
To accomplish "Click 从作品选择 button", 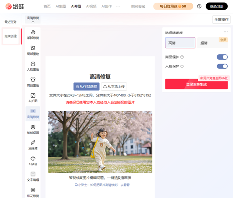I will pyautogui.click(x=86, y=86).
